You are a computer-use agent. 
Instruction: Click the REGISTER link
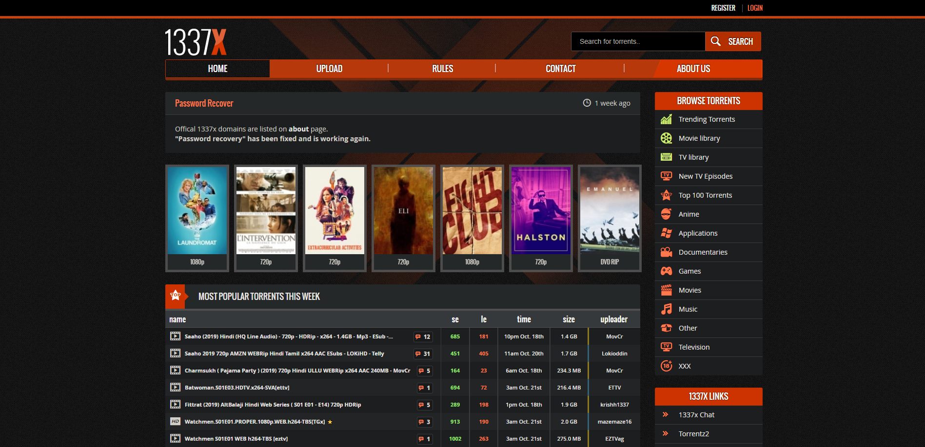pyautogui.click(x=723, y=8)
